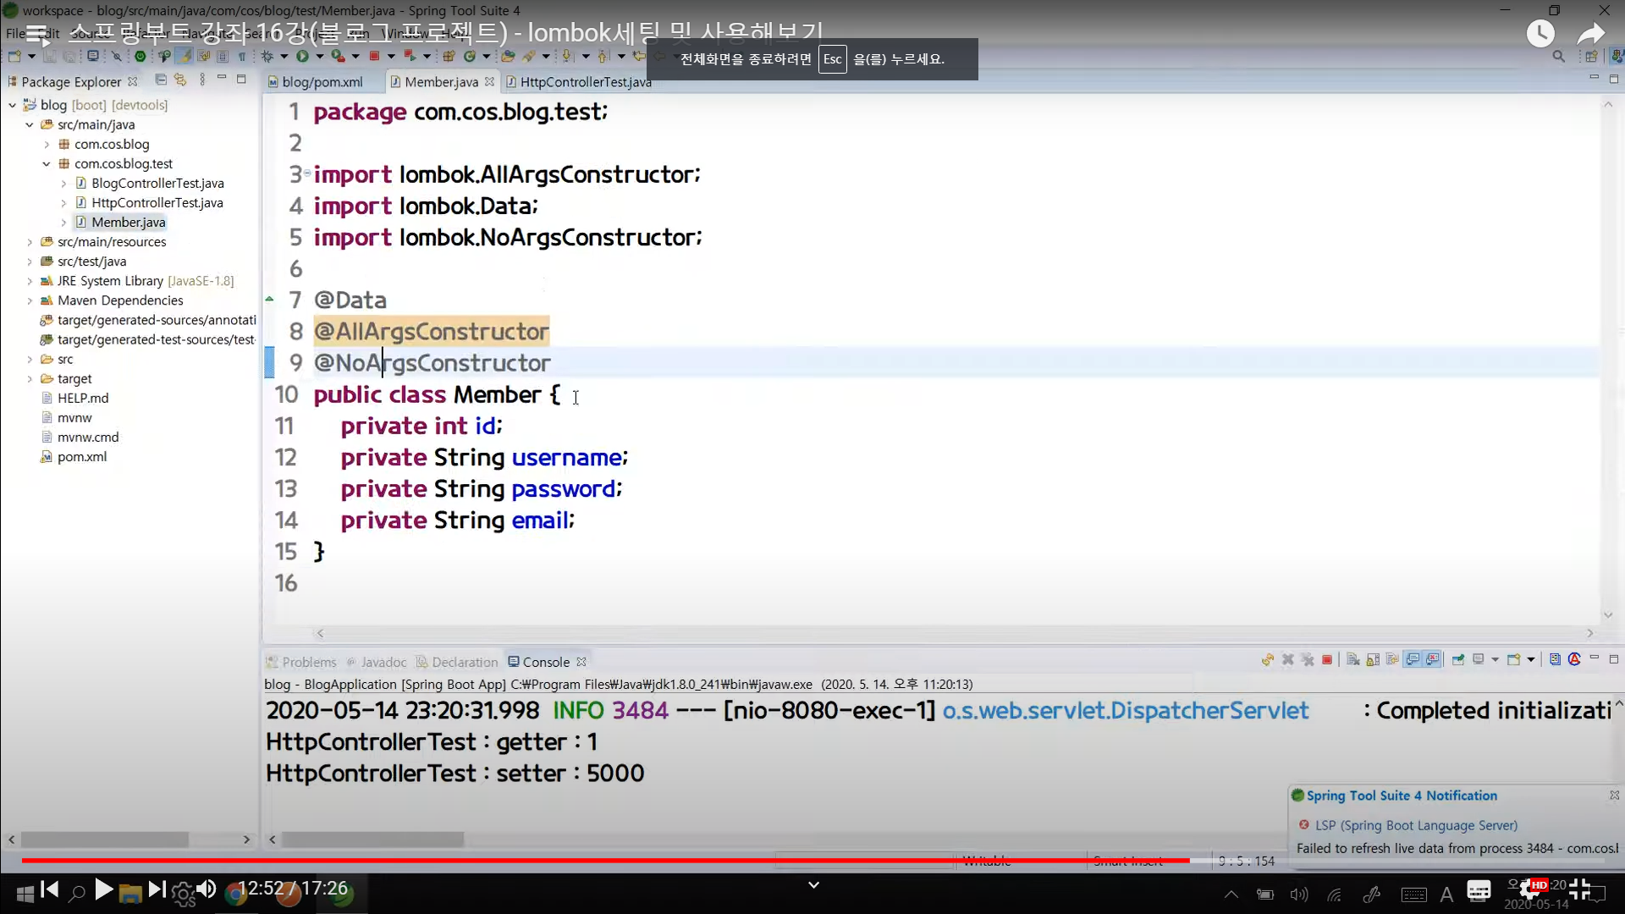Toggle Link with Editor in Package Explorer

(x=180, y=80)
